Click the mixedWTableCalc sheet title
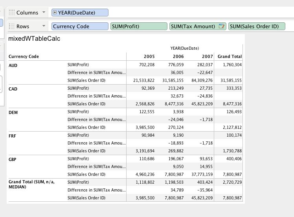Screen dimensions: 294x217 pyautogui.click(x=34, y=39)
